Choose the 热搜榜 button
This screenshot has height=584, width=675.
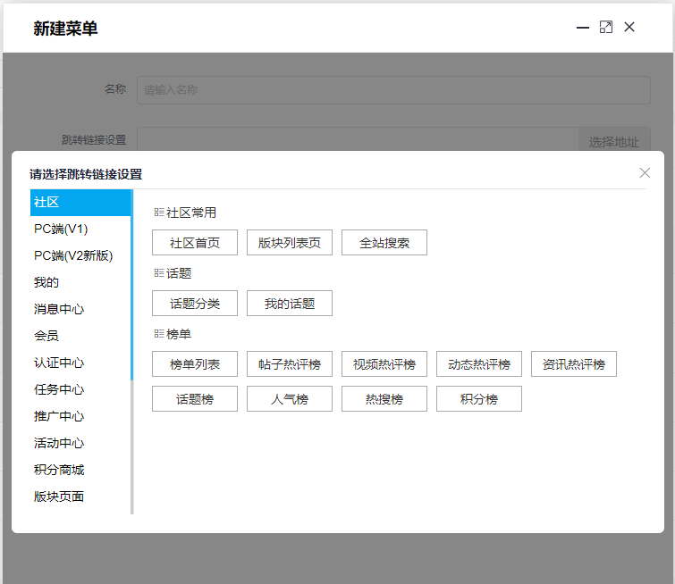tap(384, 398)
